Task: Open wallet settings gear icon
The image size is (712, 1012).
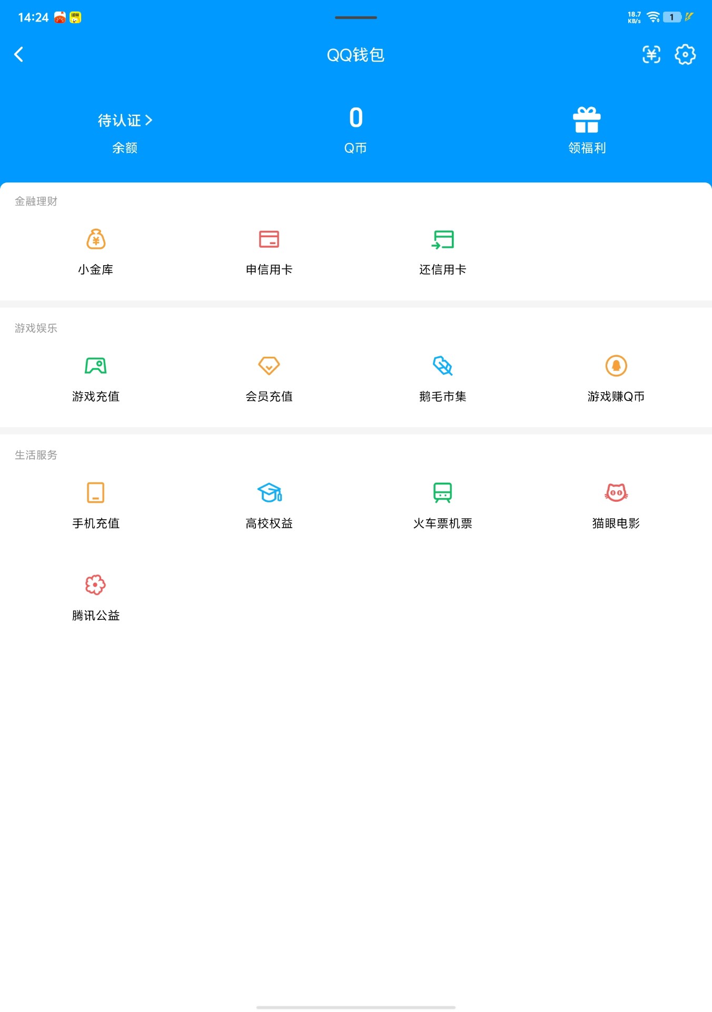Action: 685,54
